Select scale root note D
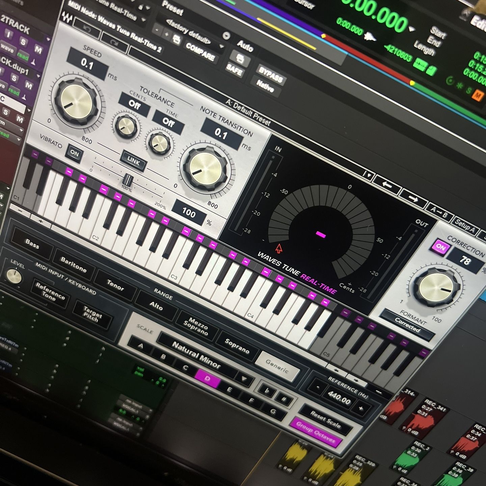Screen dimensions: 486x486 tap(207, 379)
